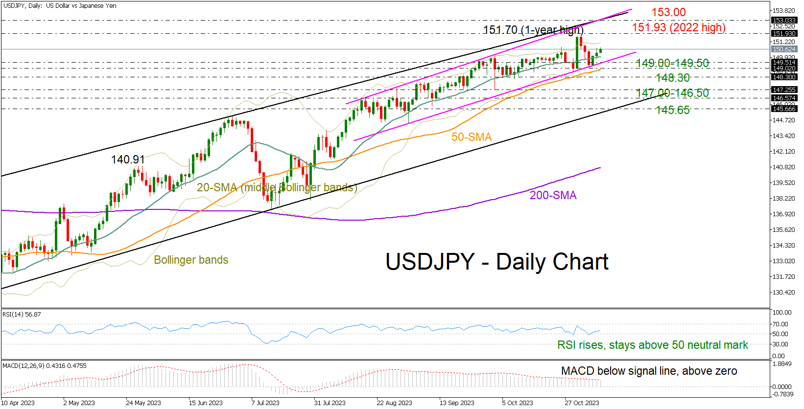Click the 20-SMA middle Bollinger bands label
804x409 pixels.
click(x=277, y=187)
